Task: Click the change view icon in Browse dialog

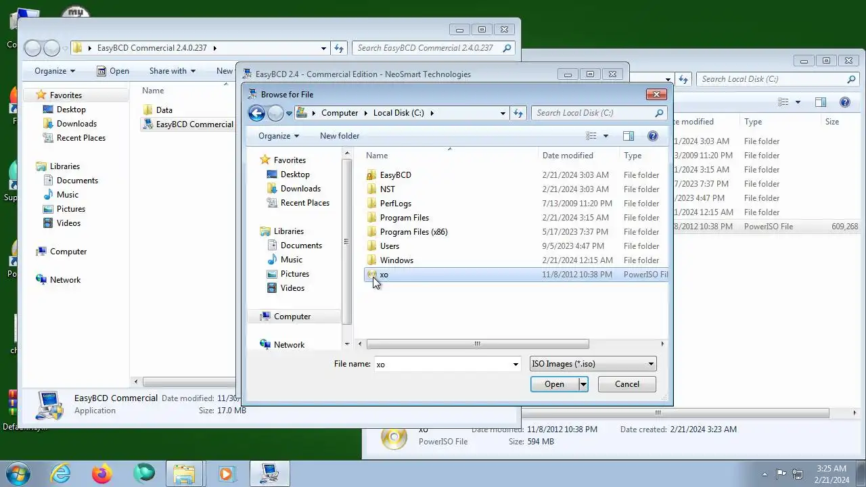Action: (591, 136)
